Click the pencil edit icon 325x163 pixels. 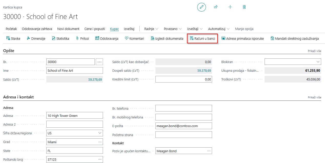pos(201,7)
